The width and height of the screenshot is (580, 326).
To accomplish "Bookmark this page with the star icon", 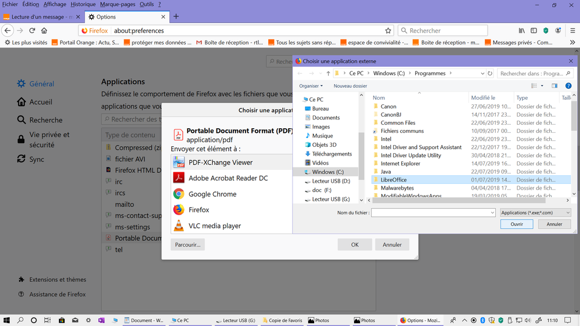I will click(388, 31).
